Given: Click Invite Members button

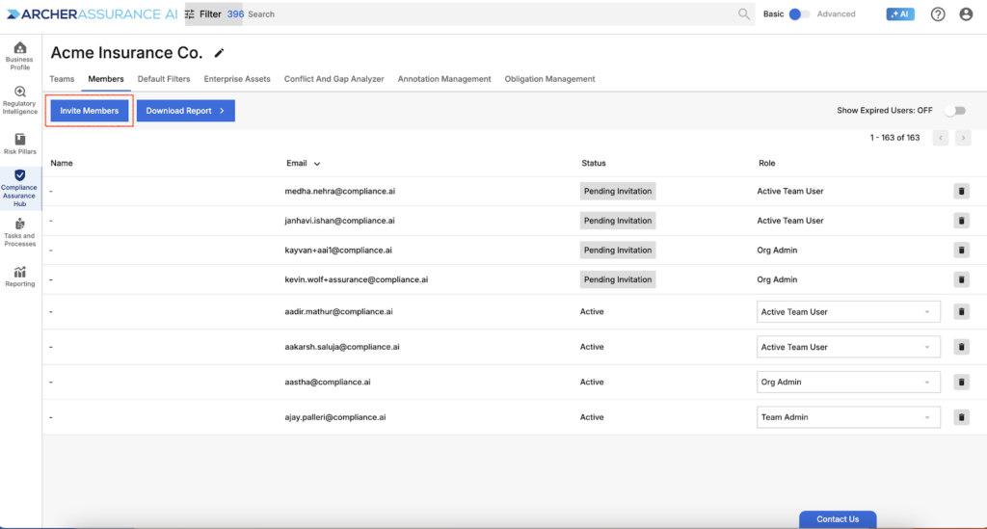Looking at the screenshot, I should [x=90, y=111].
